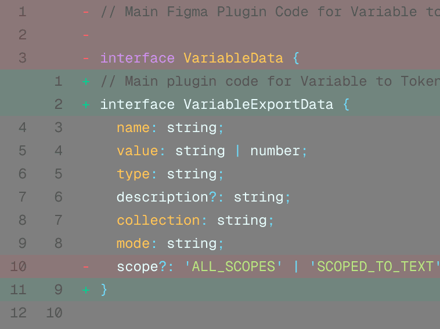Click the 'number' type keyword

(x=275, y=151)
